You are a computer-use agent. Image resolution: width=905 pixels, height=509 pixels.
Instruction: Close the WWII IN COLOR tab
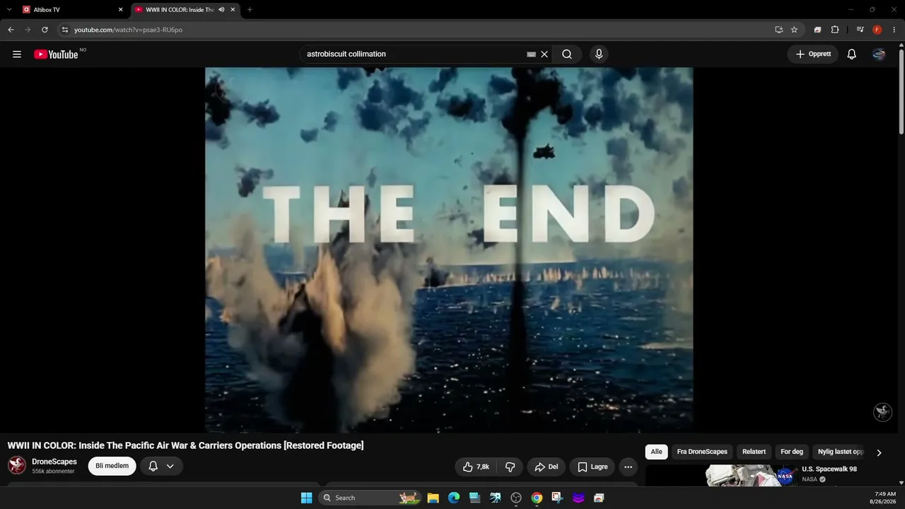[x=233, y=10]
